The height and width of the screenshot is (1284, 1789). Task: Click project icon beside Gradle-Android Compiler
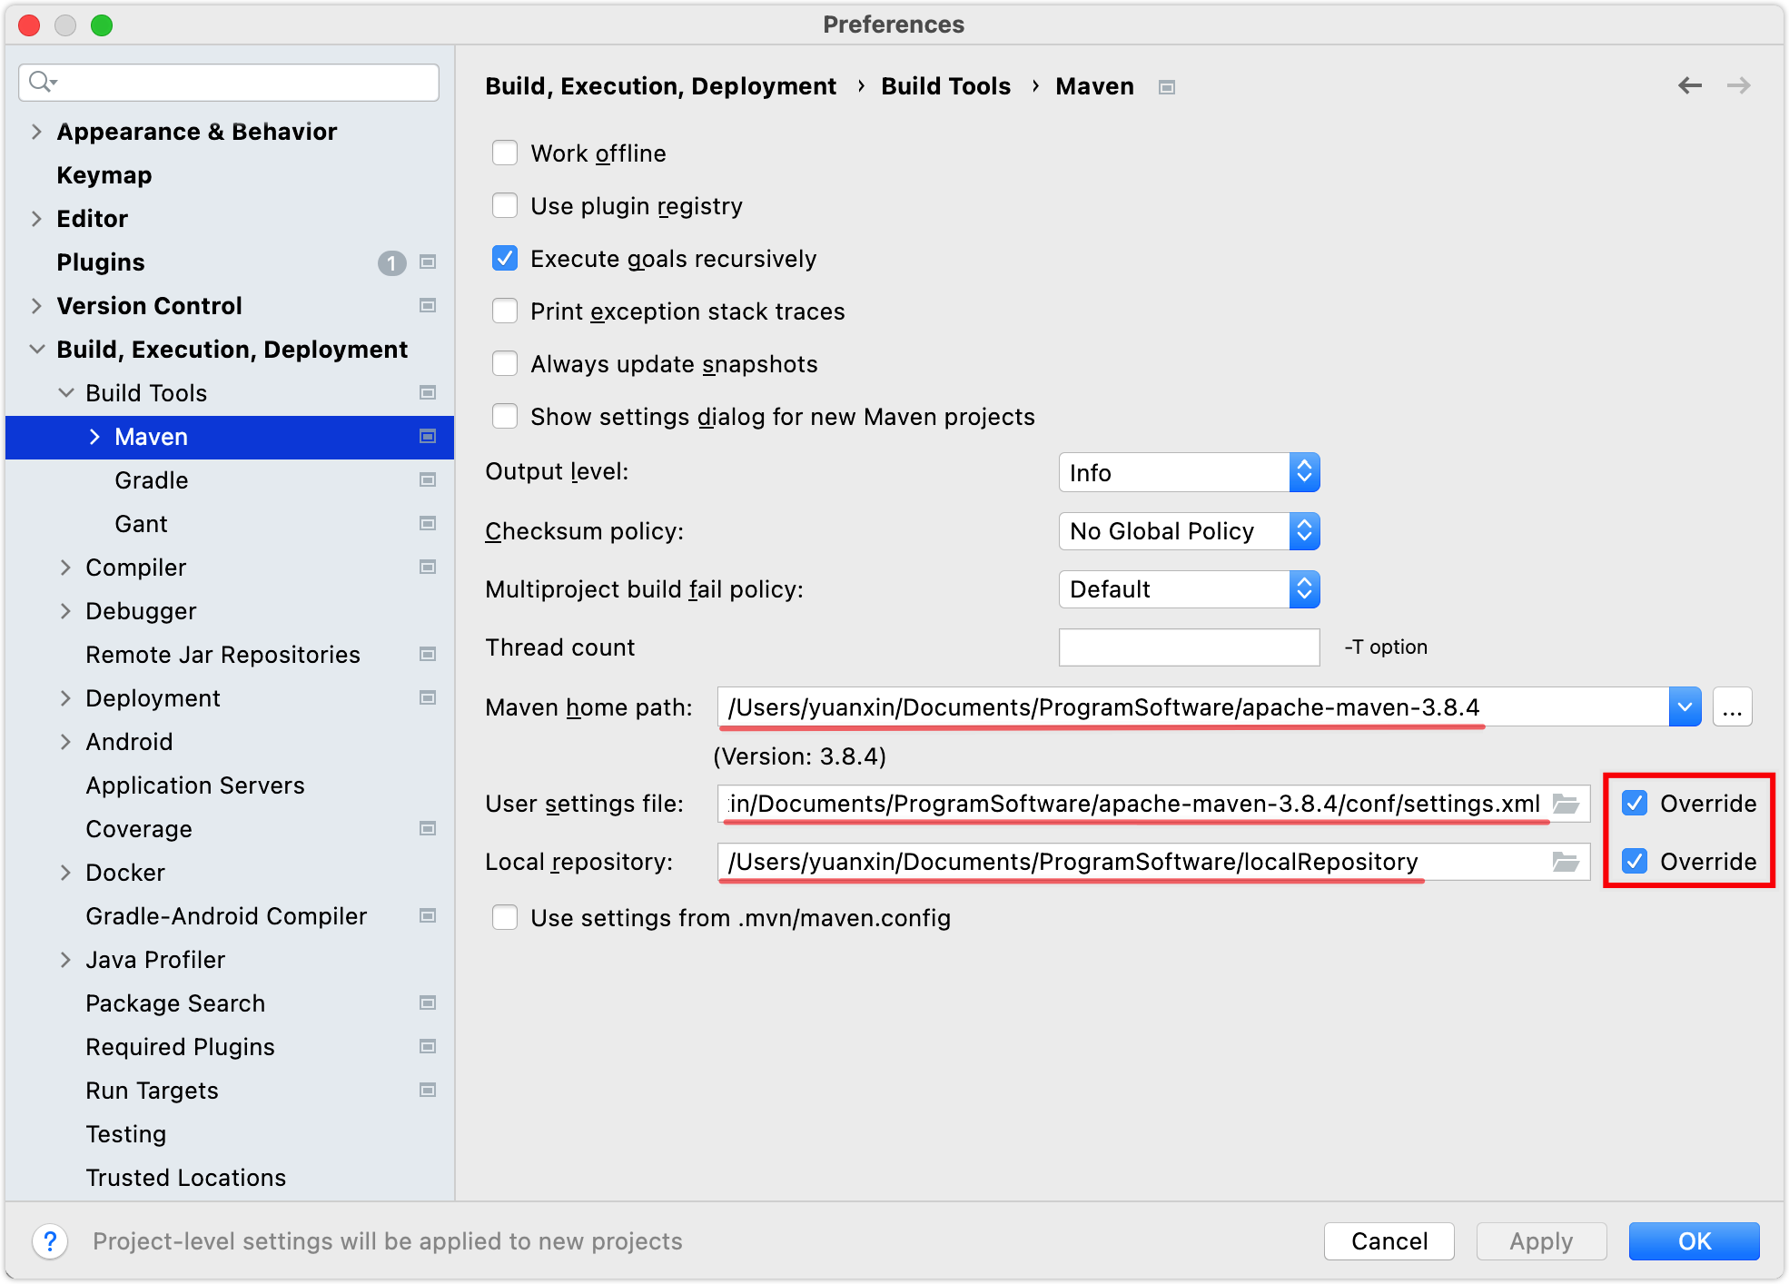coord(428,916)
